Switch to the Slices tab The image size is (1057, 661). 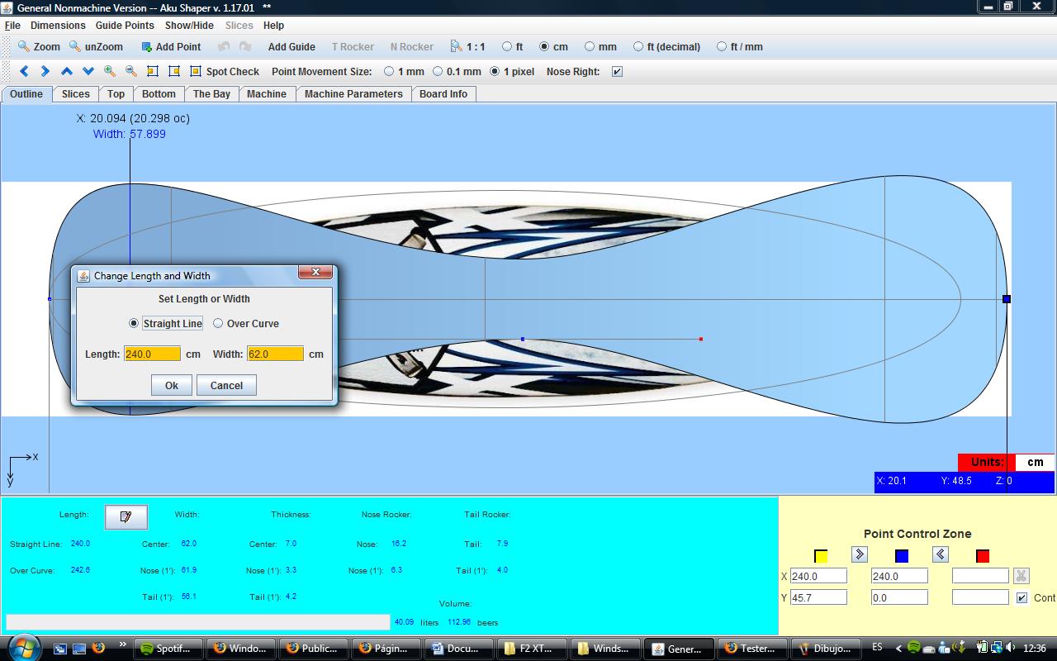pos(75,94)
